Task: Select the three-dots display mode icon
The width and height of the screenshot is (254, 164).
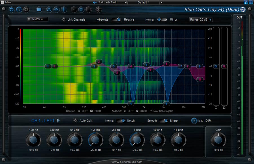Action: point(49,9)
